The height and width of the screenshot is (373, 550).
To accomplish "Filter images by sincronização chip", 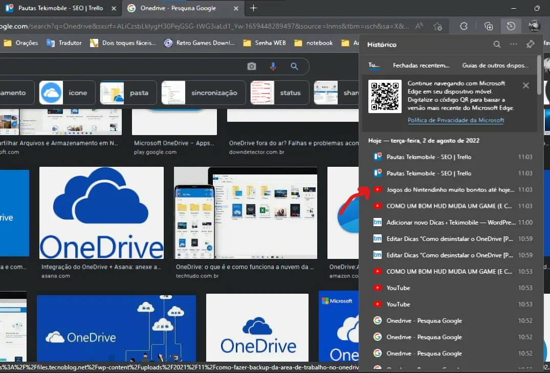I will (204, 93).
